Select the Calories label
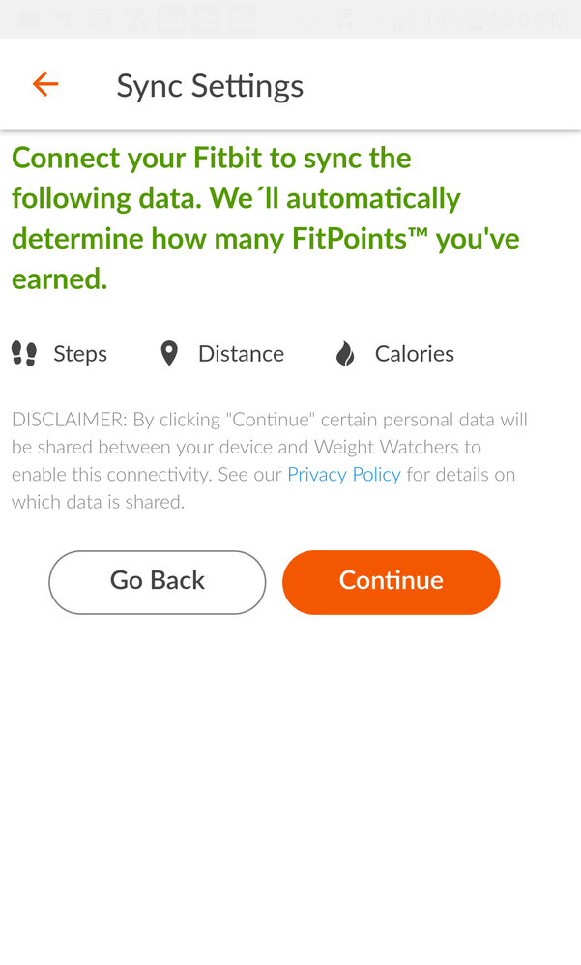 [415, 354]
